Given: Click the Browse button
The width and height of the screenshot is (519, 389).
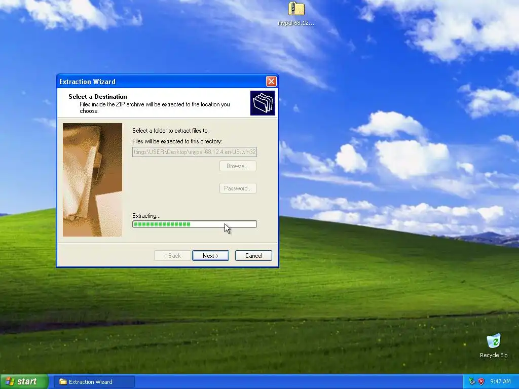Looking at the screenshot, I should click(x=238, y=166).
